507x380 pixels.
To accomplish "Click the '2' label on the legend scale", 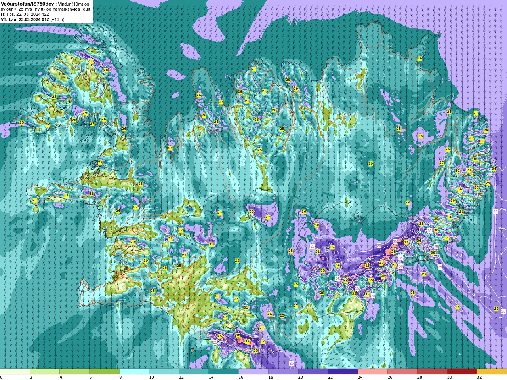I will (x=30, y=377).
